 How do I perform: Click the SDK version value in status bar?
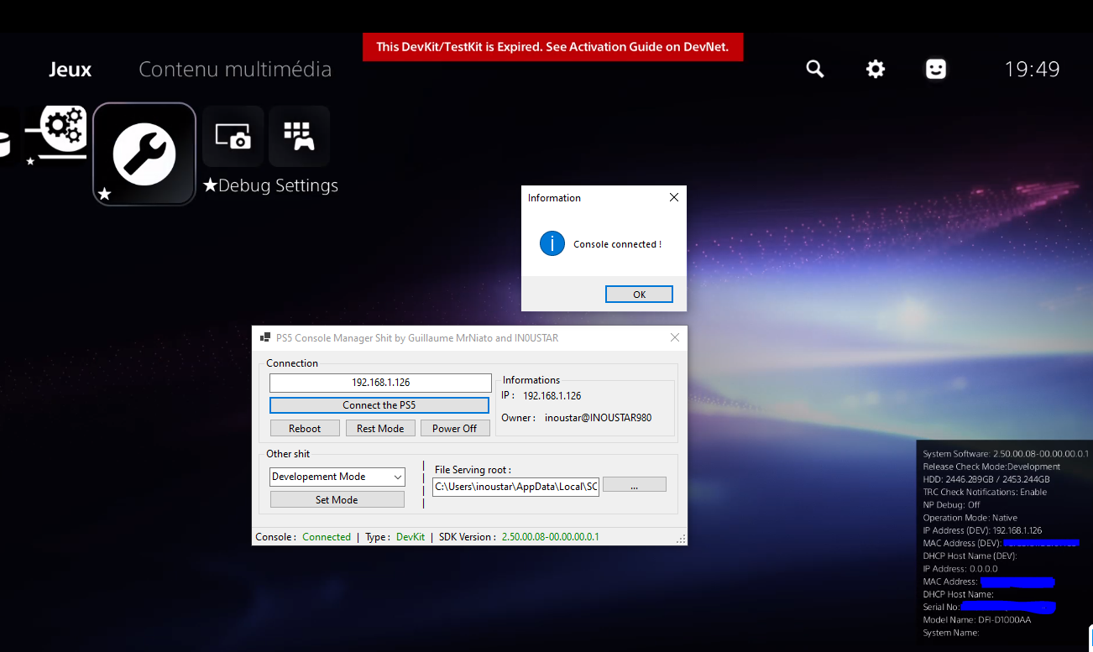[550, 537]
